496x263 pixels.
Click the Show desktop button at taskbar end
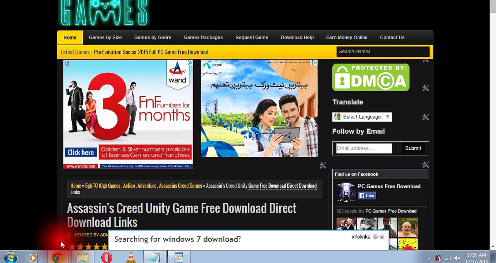point(493,257)
